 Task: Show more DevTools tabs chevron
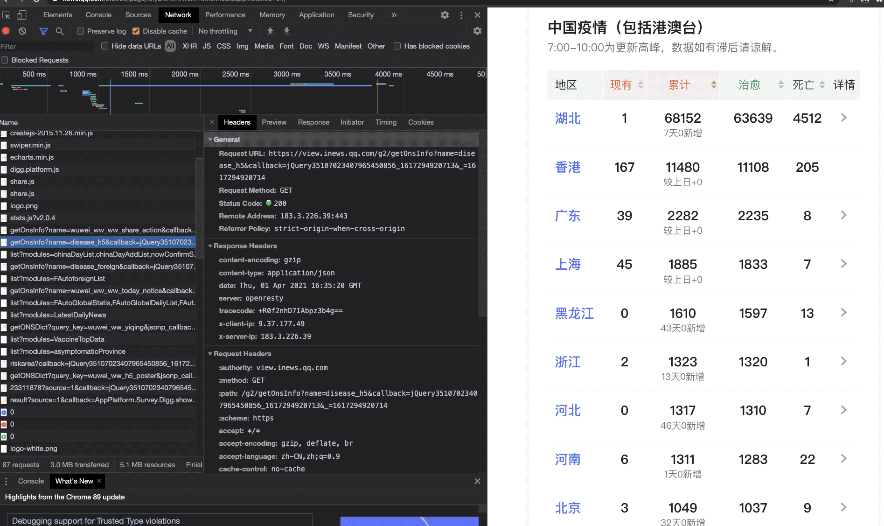394,15
